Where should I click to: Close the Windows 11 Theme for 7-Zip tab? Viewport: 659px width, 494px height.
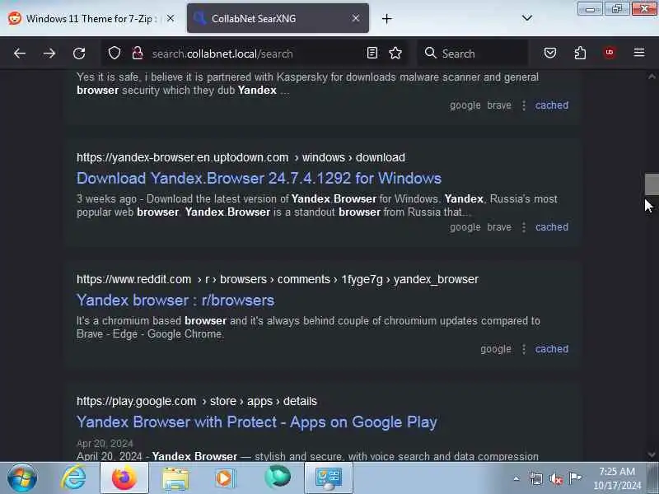click(171, 18)
